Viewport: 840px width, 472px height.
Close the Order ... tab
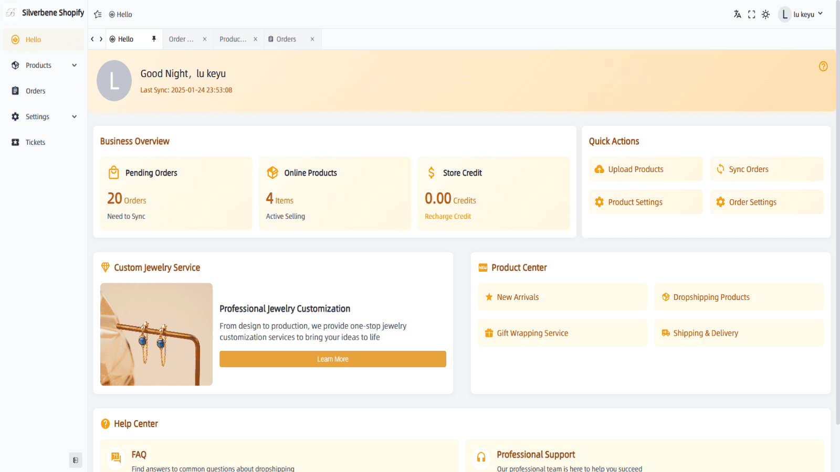point(205,39)
